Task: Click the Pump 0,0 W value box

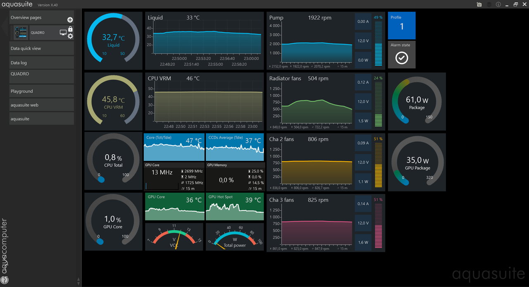Action: [x=363, y=60]
